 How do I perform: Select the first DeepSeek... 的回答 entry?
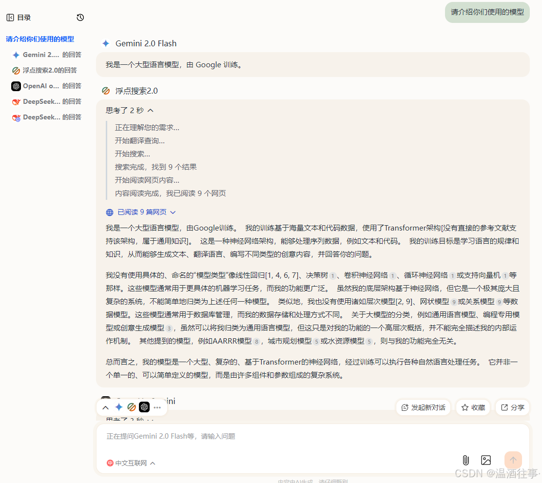[x=47, y=102]
